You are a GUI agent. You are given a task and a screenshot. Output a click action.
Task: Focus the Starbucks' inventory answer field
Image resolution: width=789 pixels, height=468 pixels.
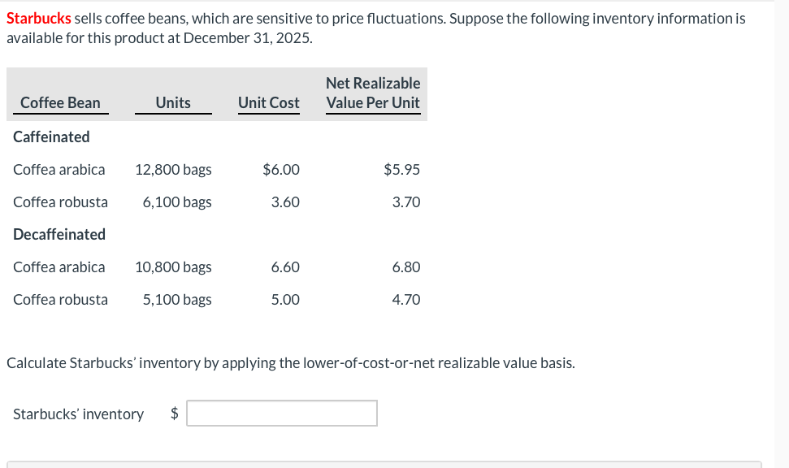point(282,414)
